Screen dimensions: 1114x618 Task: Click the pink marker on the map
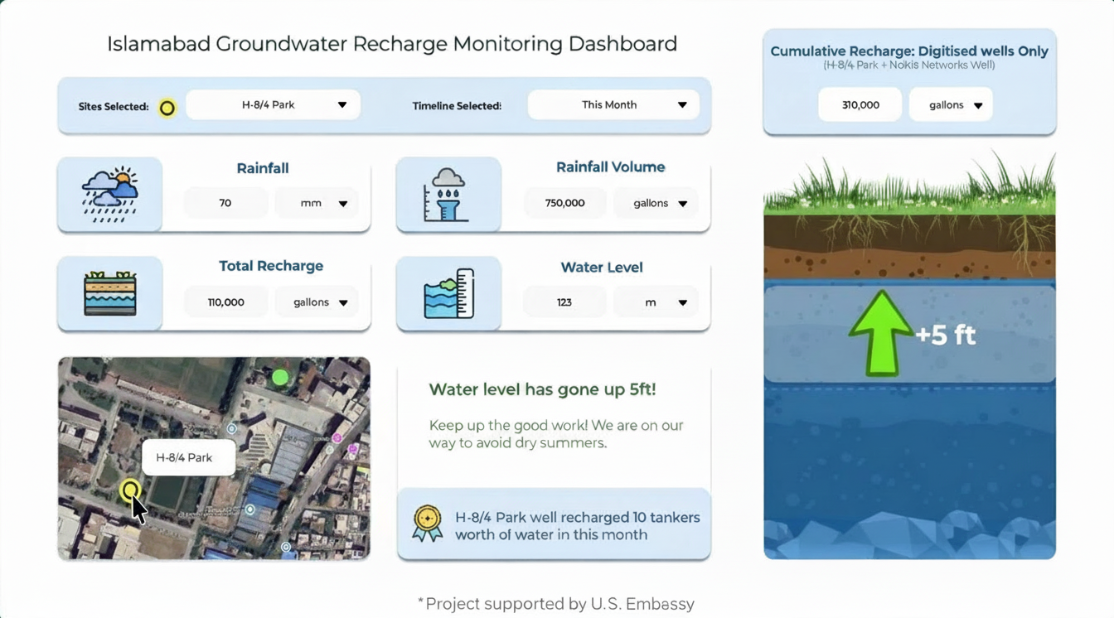coord(337,437)
